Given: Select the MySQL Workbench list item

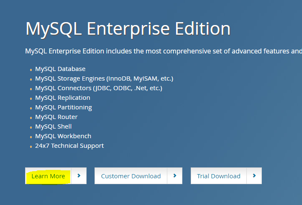Looking at the screenshot, I should (x=63, y=136).
